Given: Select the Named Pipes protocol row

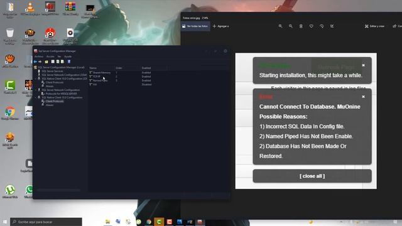Looking at the screenshot, I should click(121, 80).
